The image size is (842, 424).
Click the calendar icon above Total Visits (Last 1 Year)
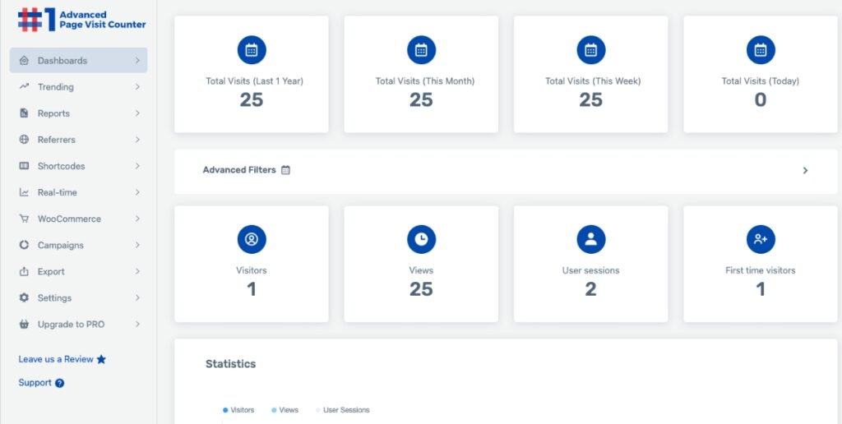(x=252, y=50)
